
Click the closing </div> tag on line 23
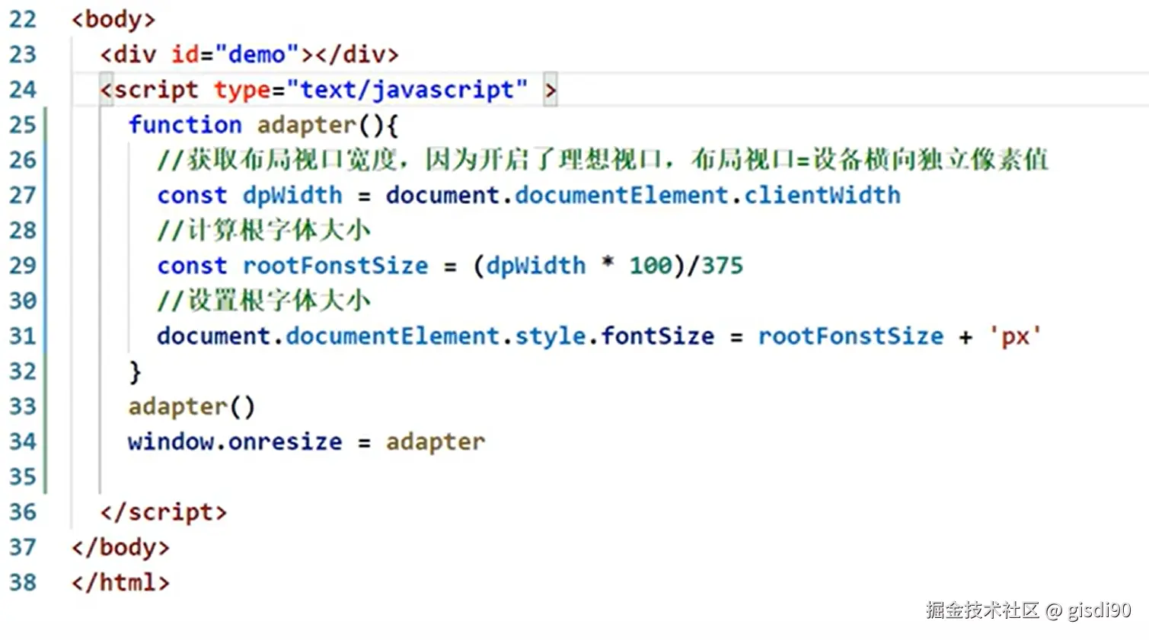[x=356, y=54]
